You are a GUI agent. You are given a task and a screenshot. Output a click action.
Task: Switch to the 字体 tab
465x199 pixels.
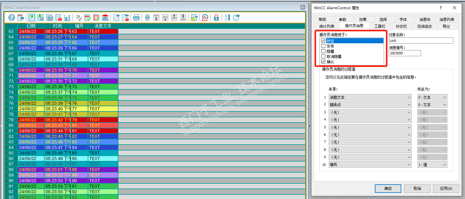pos(403,19)
